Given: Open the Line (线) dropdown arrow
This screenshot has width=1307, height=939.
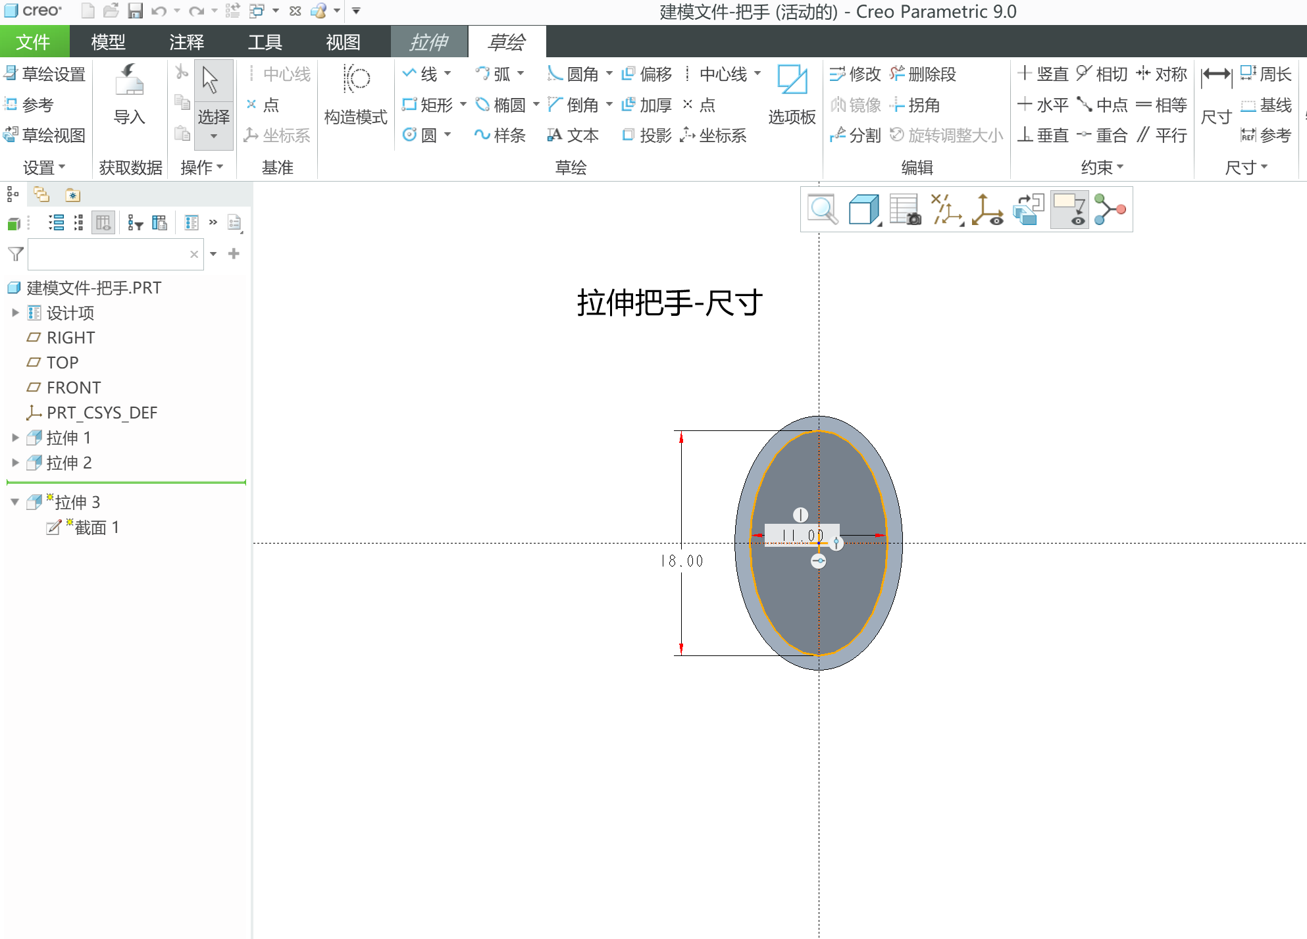Looking at the screenshot, I should point(448,74).
